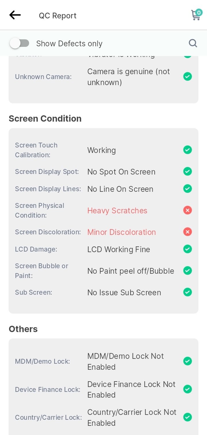
Task: Tap the Others section heading
Action: 23,329
